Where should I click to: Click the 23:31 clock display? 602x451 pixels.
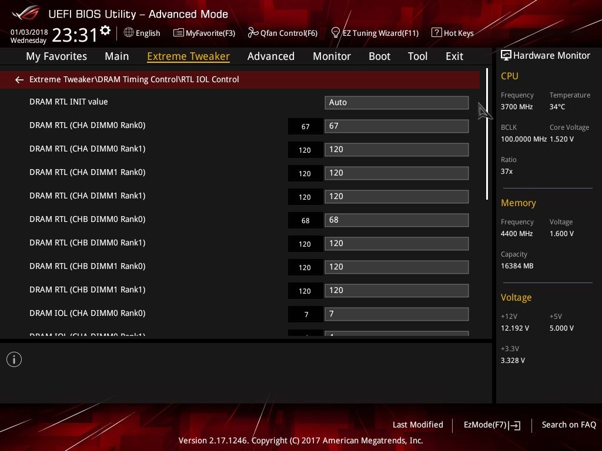[x=75, y=35]
